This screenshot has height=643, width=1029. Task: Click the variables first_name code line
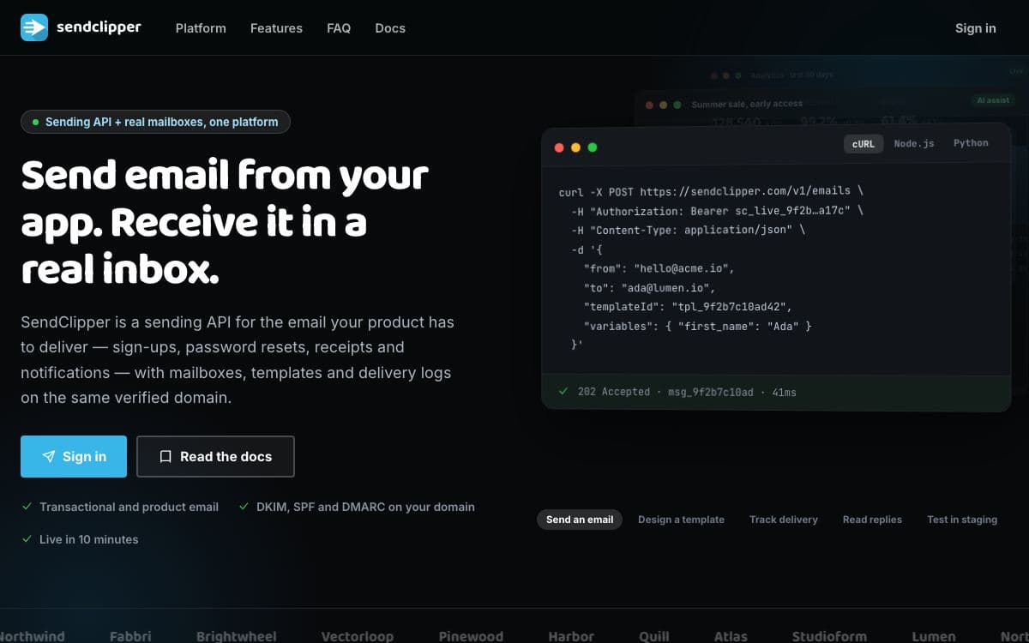pos(697,327)
